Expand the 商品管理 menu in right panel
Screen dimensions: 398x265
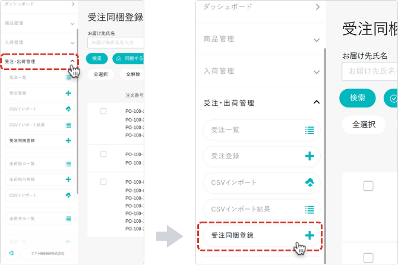316,40
